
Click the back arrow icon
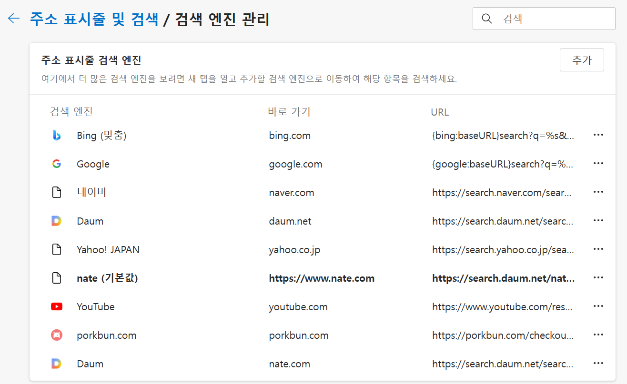pyautogui.click(x=13, y=19)
